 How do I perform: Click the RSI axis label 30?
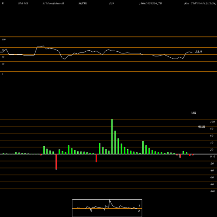(x=3, y=64)
